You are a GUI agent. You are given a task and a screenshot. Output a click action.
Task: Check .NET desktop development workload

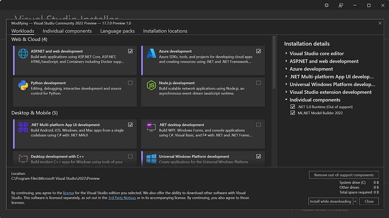pyautogui.click(x=258, y=125)
